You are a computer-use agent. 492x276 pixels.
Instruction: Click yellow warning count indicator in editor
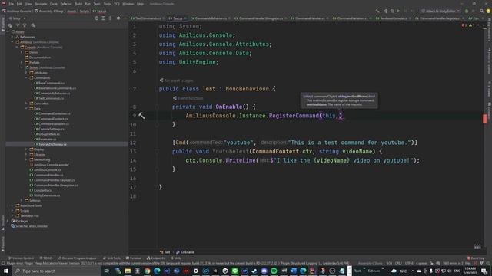click(x=471, y=25)
